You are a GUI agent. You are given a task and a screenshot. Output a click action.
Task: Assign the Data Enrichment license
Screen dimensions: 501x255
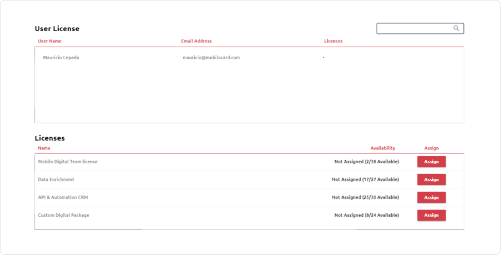tap(431, 180)
